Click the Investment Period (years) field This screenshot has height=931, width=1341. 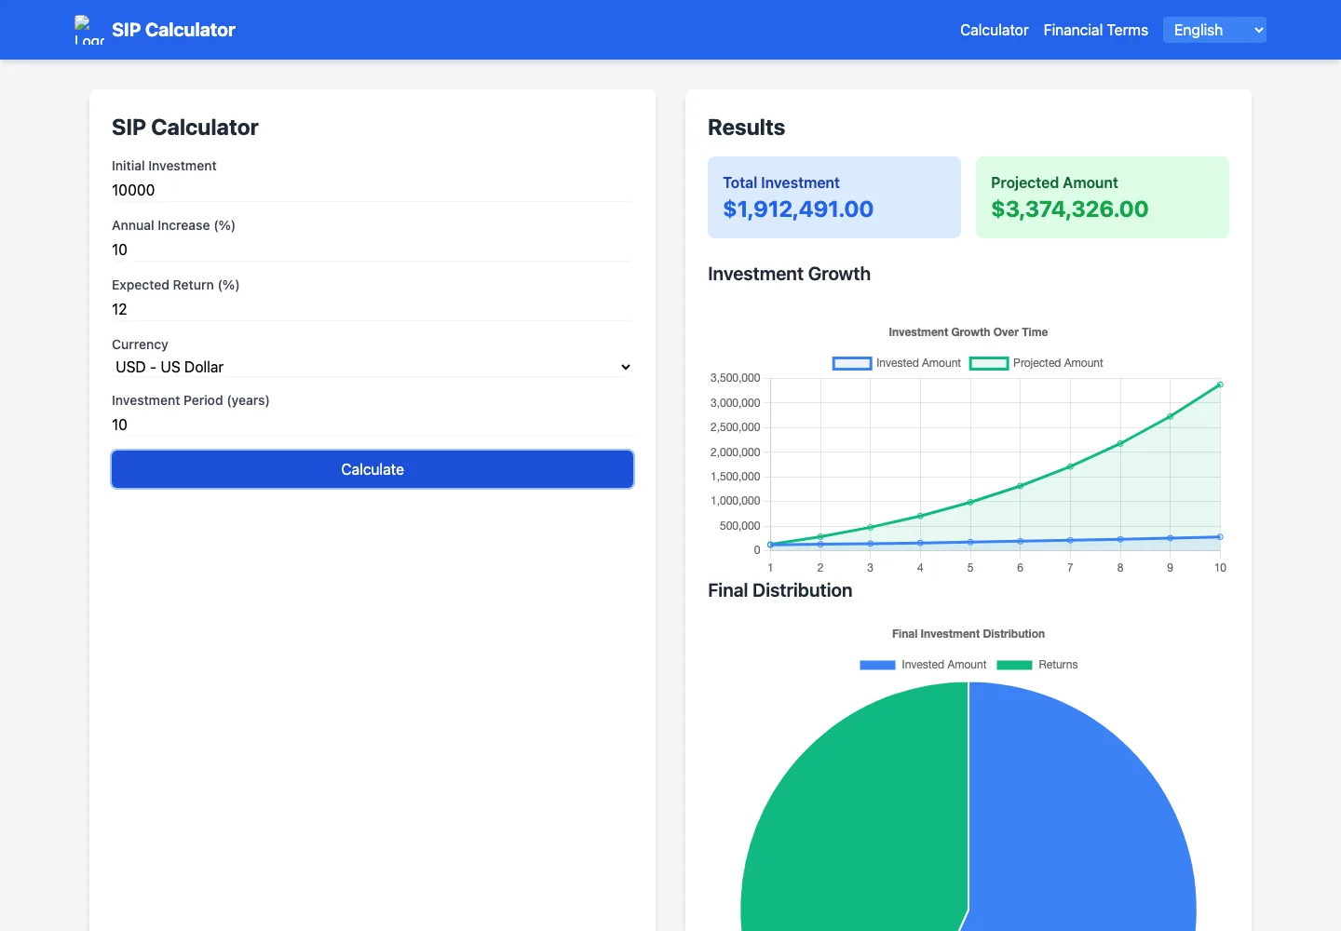(x=372, y=425)
